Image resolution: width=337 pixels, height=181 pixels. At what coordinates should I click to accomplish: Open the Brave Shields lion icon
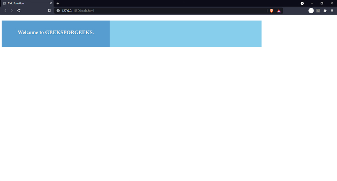click(272, 11)
